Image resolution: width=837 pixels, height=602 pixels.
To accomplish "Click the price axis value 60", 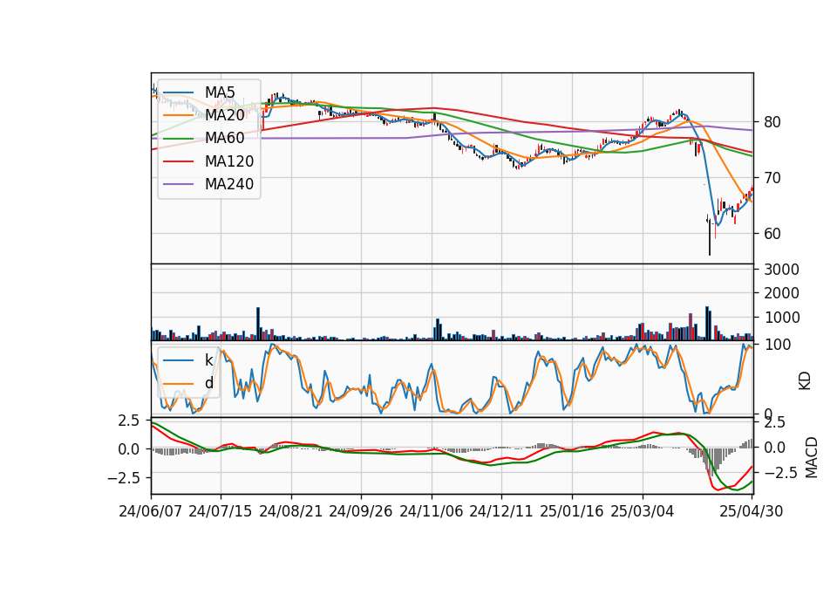I will point(772,234).
